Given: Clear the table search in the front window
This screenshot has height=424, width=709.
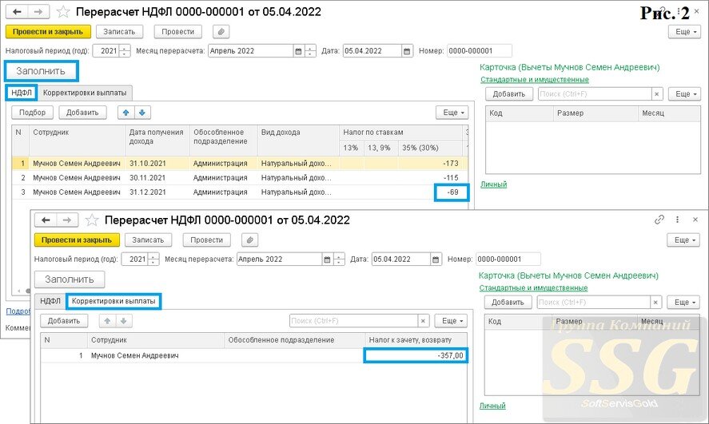Looking at the screenshot, I should click(423, 321).
